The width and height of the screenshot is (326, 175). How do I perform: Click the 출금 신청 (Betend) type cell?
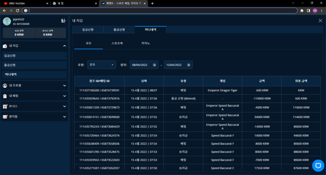pos(183,99)
